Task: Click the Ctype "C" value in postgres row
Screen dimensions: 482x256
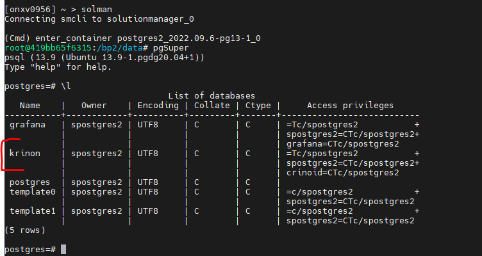Action: point(248,182)
